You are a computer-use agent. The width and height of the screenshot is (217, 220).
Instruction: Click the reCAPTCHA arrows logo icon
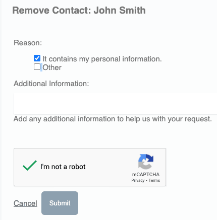tap(146, 162)
